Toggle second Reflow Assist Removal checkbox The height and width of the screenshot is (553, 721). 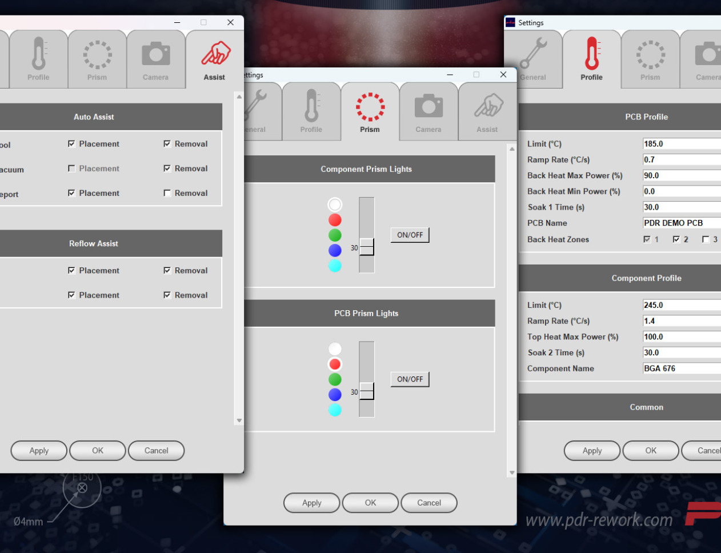click(x=167, y=295)
